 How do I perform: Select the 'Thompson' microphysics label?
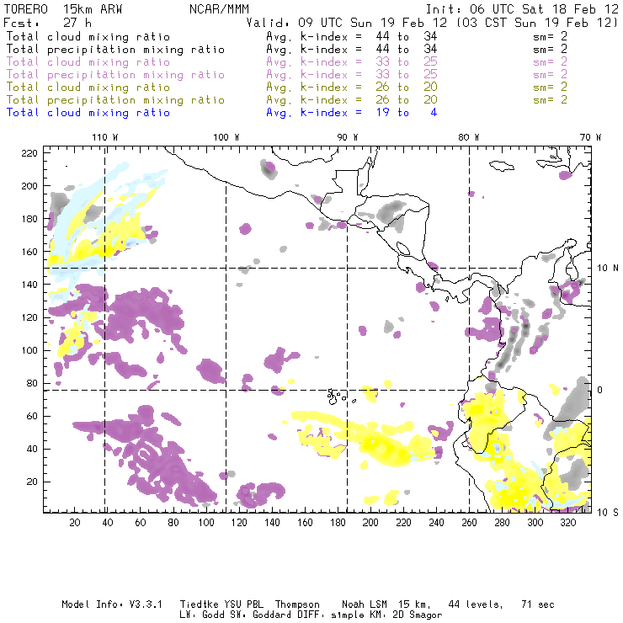pyautogui.click(x=297, y=604)
